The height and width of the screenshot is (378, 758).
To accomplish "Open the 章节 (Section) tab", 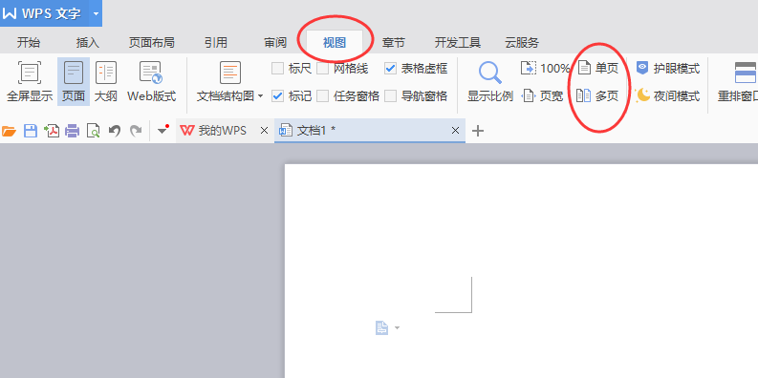I will click(393, 43).
